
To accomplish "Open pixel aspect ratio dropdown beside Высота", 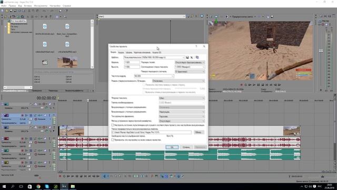I will tap(190, 67).
